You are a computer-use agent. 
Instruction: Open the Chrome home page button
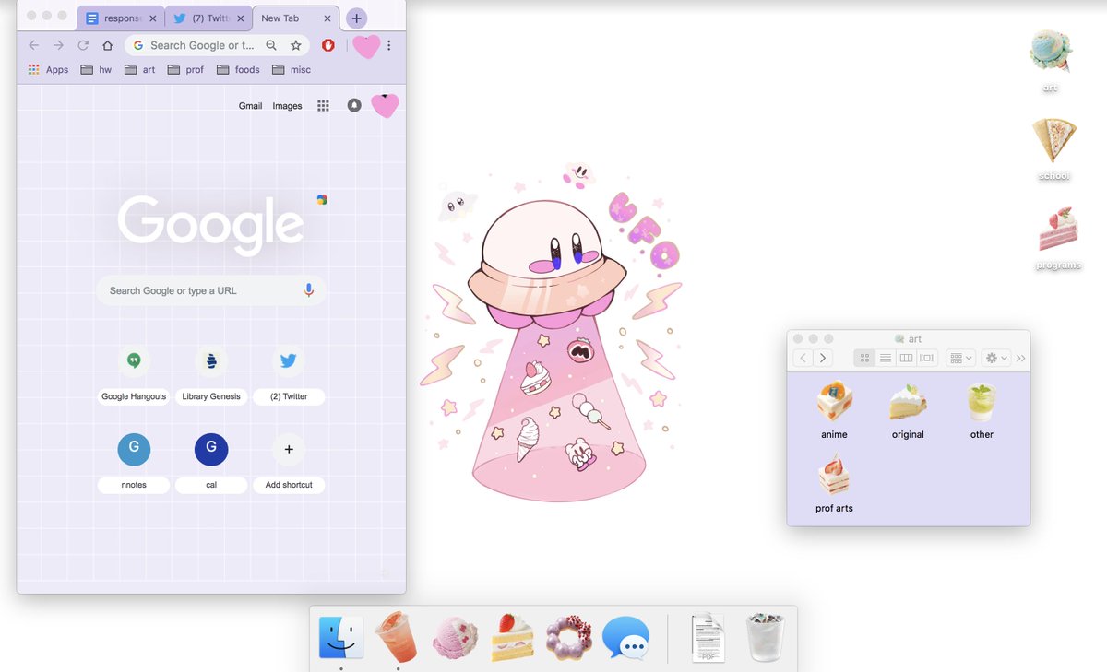(107, 45)
